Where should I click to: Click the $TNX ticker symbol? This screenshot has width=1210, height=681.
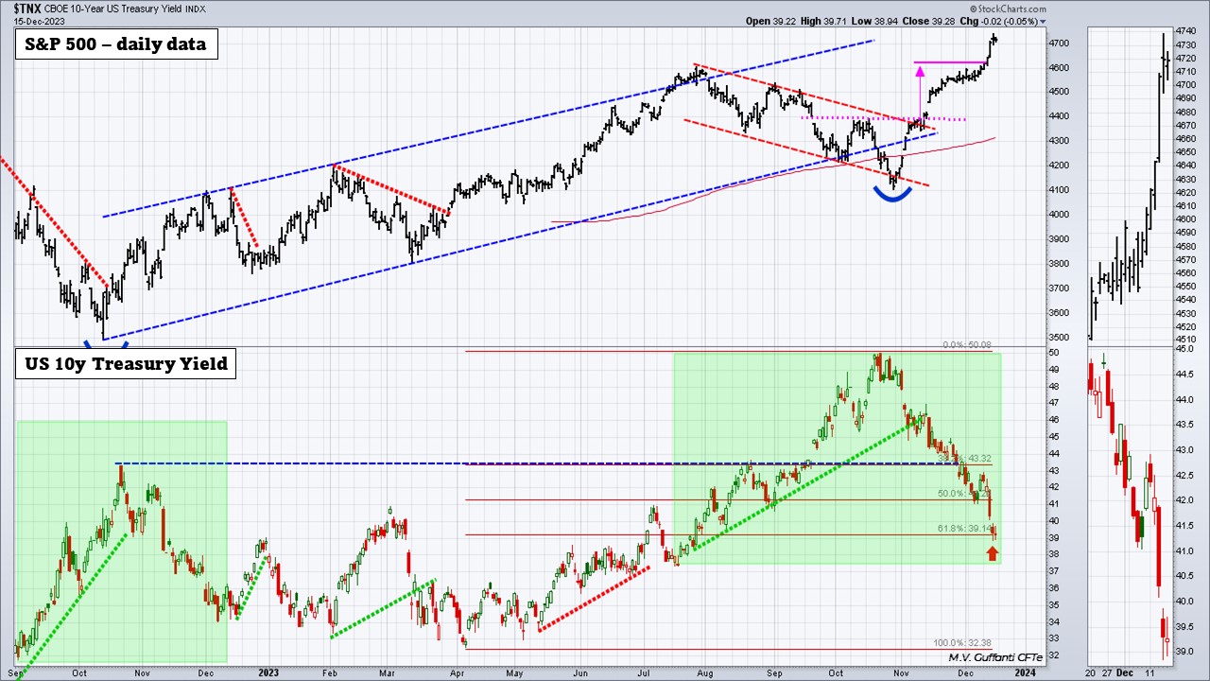click(28, 9)
